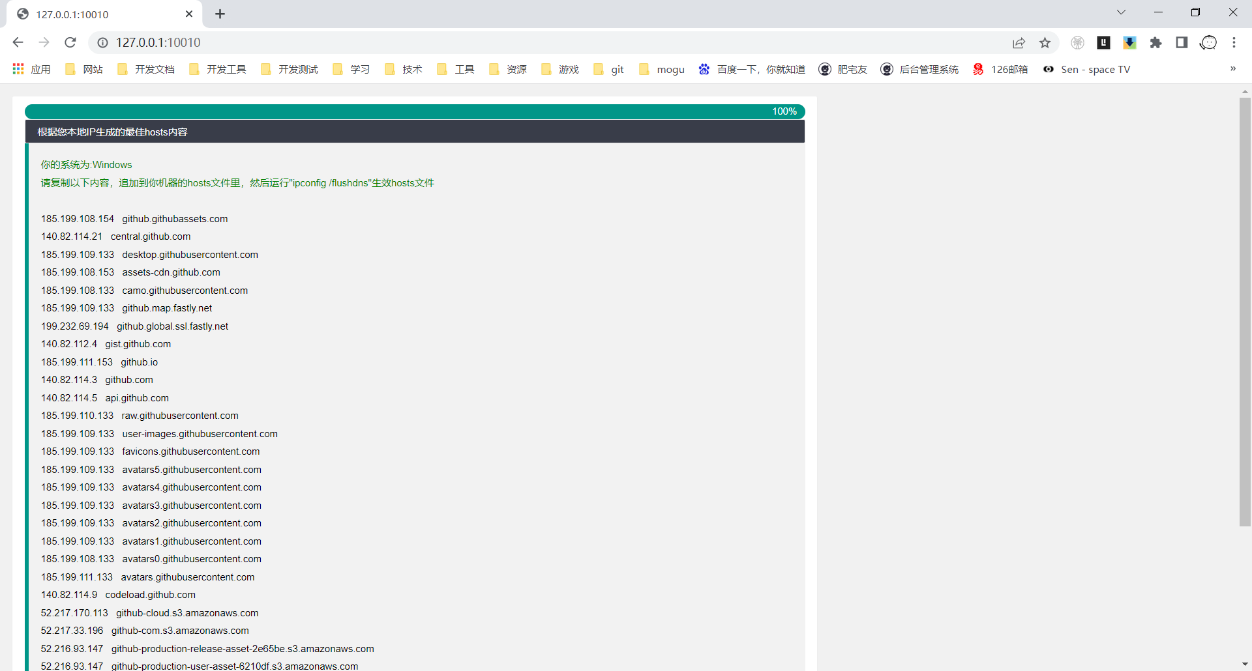1252x671 pixels.
Task: Click the desktop.githubusercontent.com hosts entry
Action: click(149, 255)
